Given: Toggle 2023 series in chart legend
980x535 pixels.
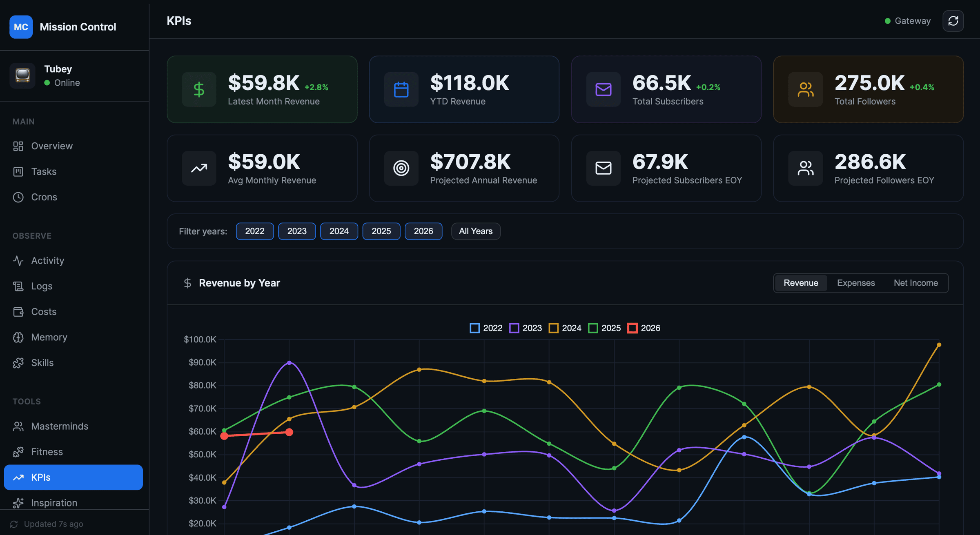Looking at the screenshot, I should tap(526, 328).
